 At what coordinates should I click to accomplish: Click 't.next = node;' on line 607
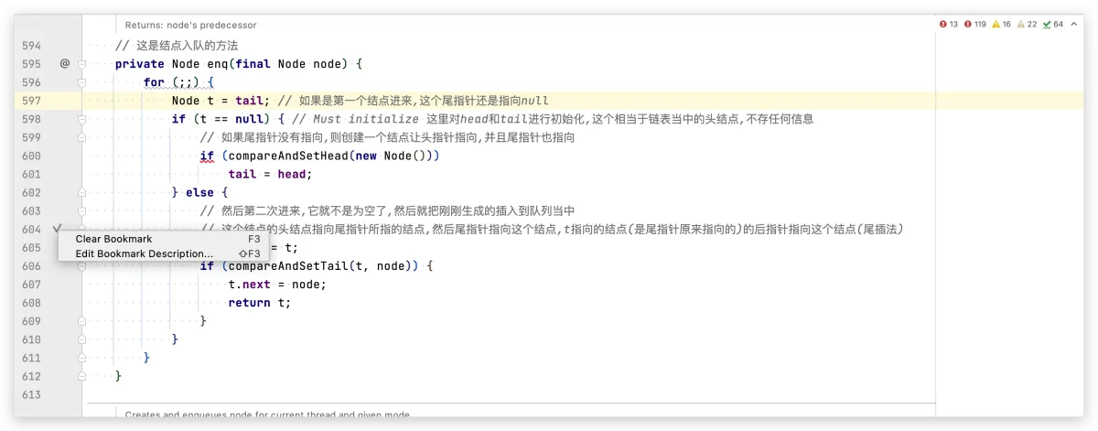pos(277,284)
